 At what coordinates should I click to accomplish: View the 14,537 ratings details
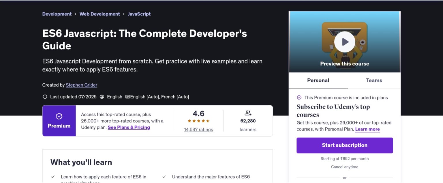click(198, 130)
